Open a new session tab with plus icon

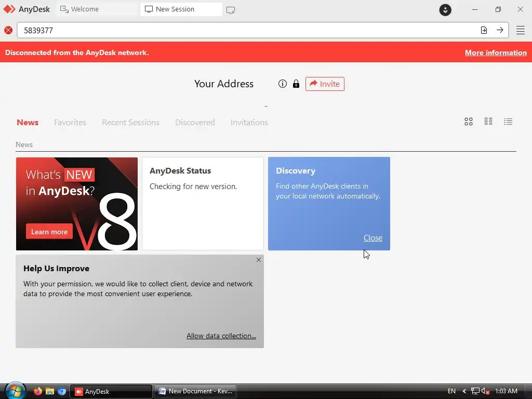(231, 10)
